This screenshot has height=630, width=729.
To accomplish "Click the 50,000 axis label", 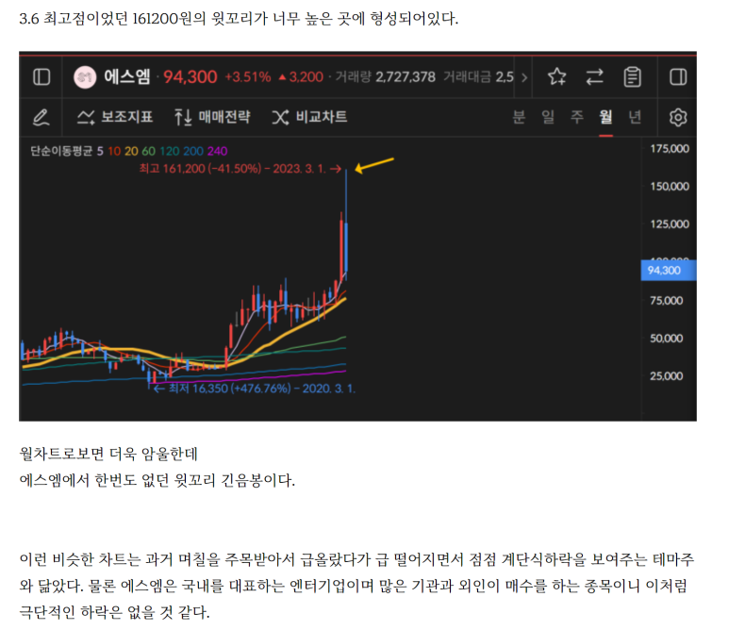I will coord(666,339).
